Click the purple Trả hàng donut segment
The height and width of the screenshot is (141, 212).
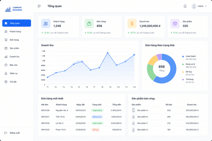pos(159,57)
